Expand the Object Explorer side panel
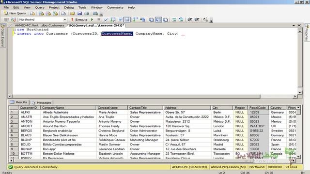310x174 pixels. pos(3,35)
